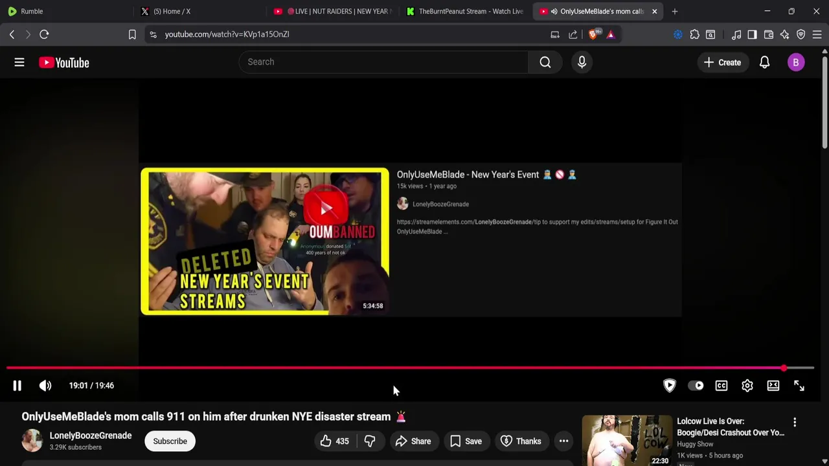Mute the video volume
The image size is (829, 466).
pos(45,386)
